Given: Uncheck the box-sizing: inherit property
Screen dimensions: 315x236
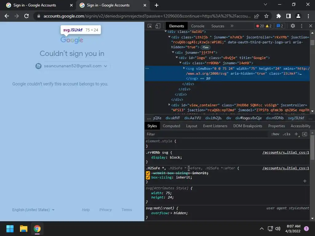Looking at the screenshot, I should coord(148,177).
